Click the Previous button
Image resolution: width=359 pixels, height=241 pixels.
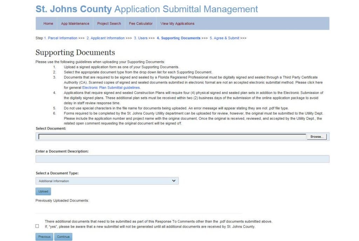pyautogui.click(x=44, y=236)
